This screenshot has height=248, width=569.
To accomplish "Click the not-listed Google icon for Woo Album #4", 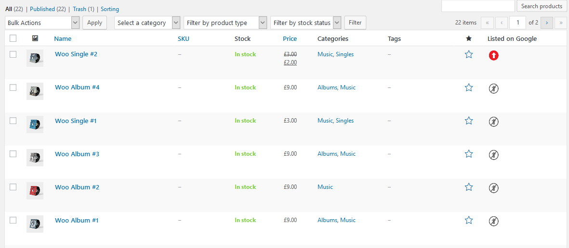I will 493,88.
